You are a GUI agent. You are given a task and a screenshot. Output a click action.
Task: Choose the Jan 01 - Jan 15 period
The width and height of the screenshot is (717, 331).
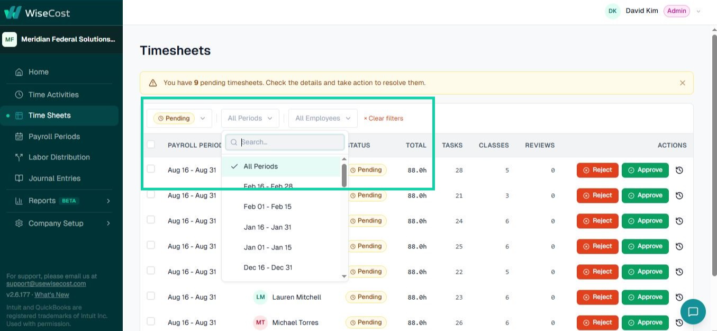(281, 247)
